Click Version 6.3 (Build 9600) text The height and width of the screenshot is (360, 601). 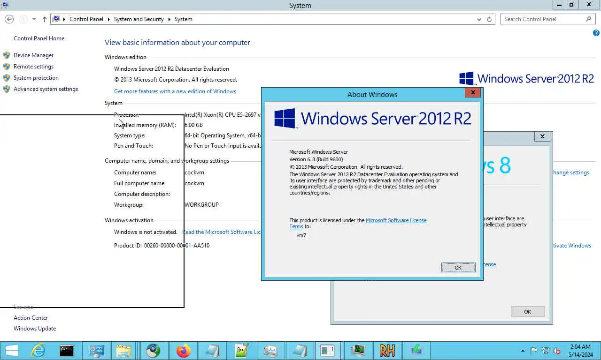316,159
